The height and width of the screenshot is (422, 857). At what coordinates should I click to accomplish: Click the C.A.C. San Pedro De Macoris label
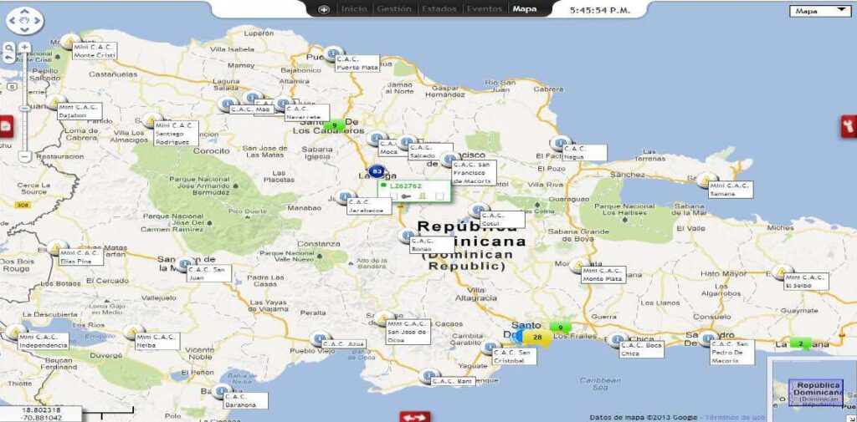[x=731, y=352]
